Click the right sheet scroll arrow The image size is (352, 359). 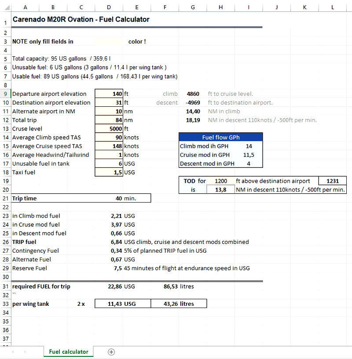[25, 352]
